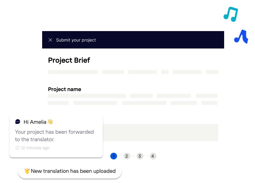This screenshot has width=255, height=183.
Task: Click the Submit your project header title
Action: point(76,40)
